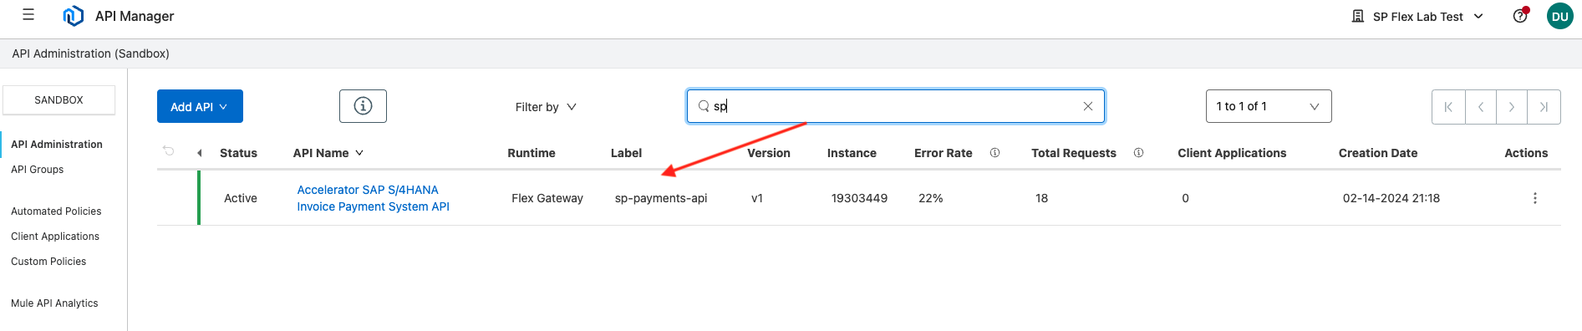Click the SANDBOX environment button
This screenshot has height=331, width=1582.
(x=58, y=99)
